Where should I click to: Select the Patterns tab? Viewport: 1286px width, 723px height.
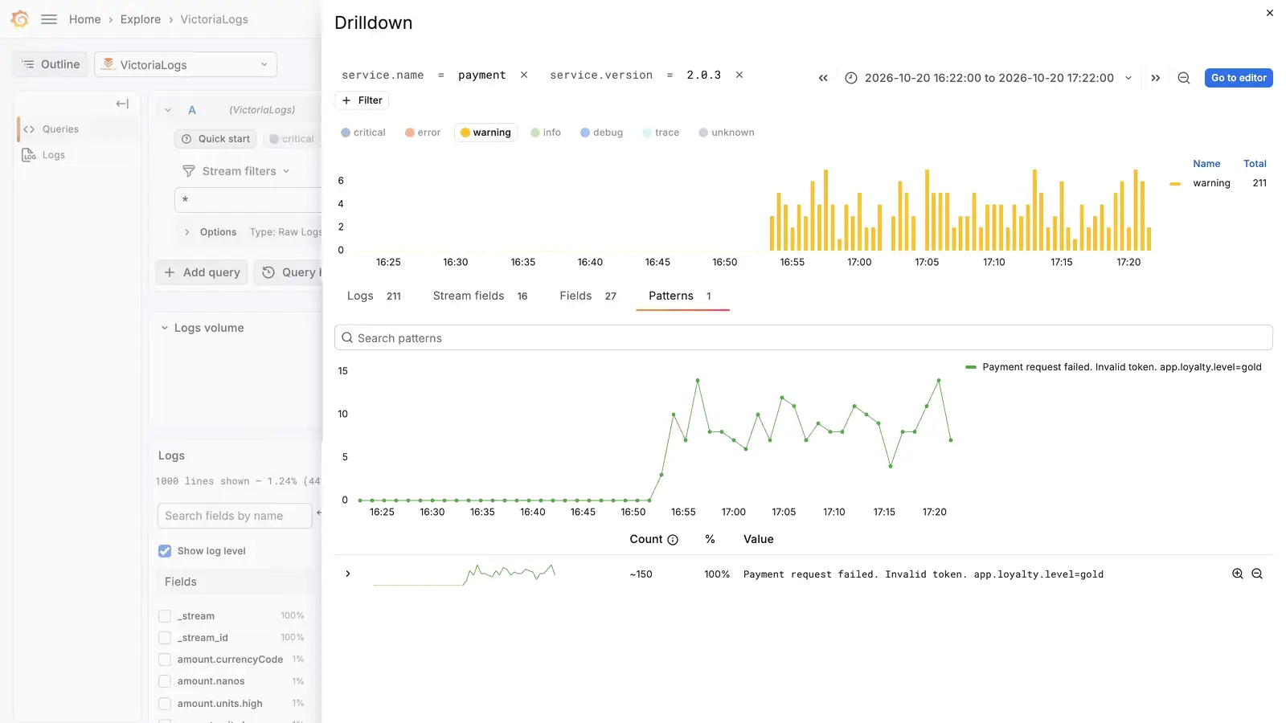click(x=682, y=296)
